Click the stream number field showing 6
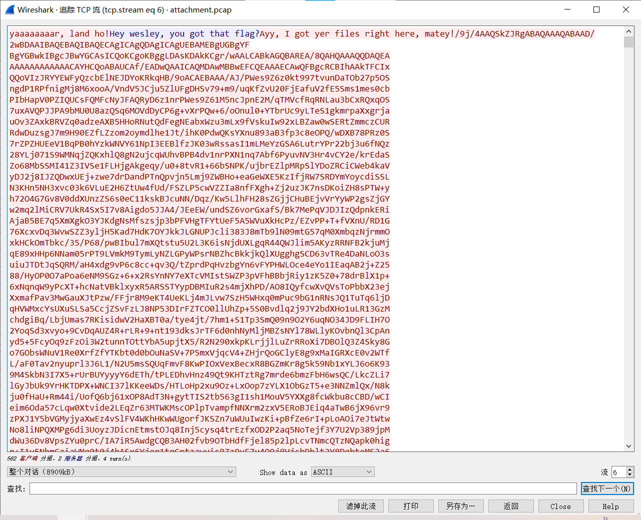Image resolution: width=641 pixels, height=520 pixels. point(618,472)
